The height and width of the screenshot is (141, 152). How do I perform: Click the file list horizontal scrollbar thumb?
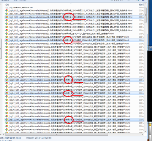coord(57,134)
